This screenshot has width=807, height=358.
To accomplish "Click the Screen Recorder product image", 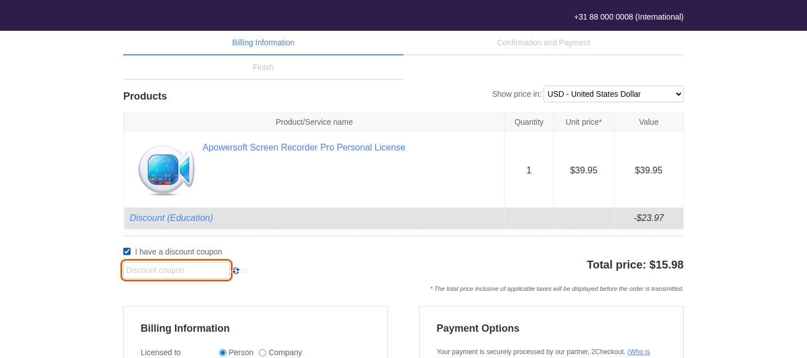I will pyautogui.click(x=166, y=169).
